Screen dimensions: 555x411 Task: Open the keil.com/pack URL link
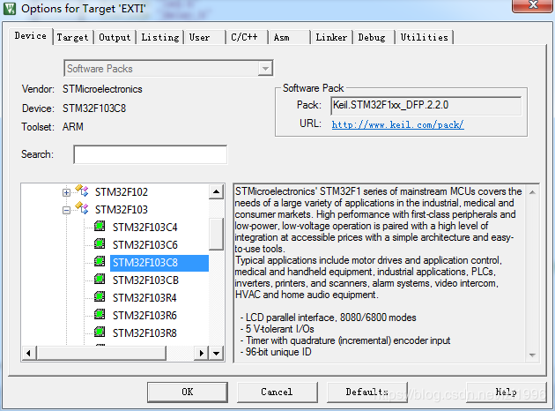[398, 124]
